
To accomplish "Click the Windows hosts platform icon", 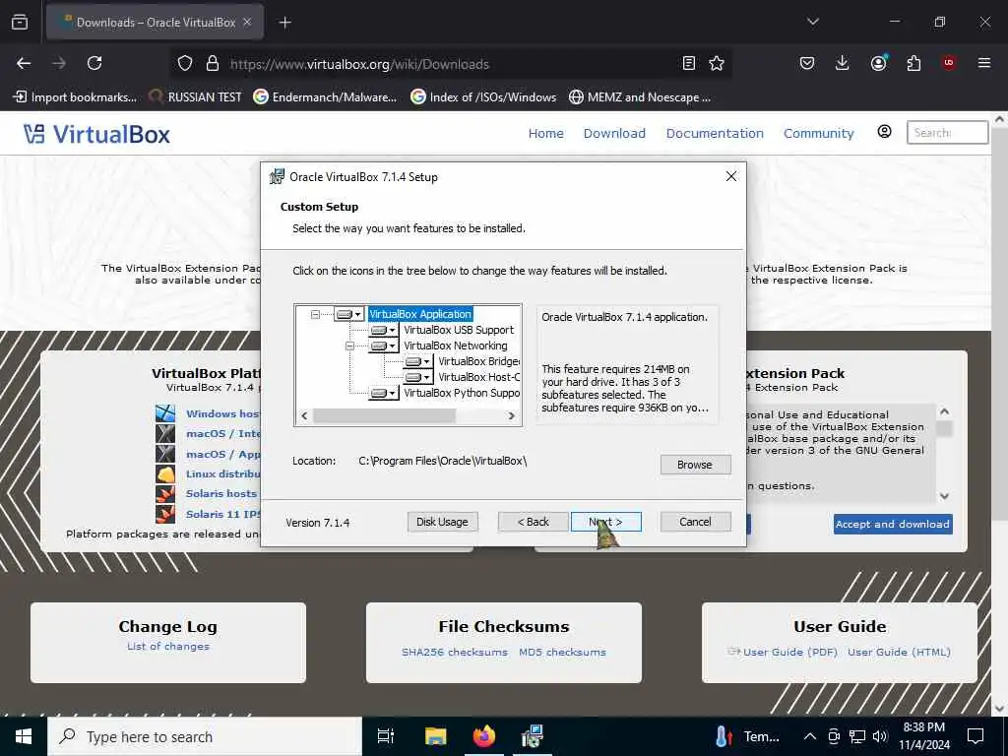I will click(x=165, y=413).
